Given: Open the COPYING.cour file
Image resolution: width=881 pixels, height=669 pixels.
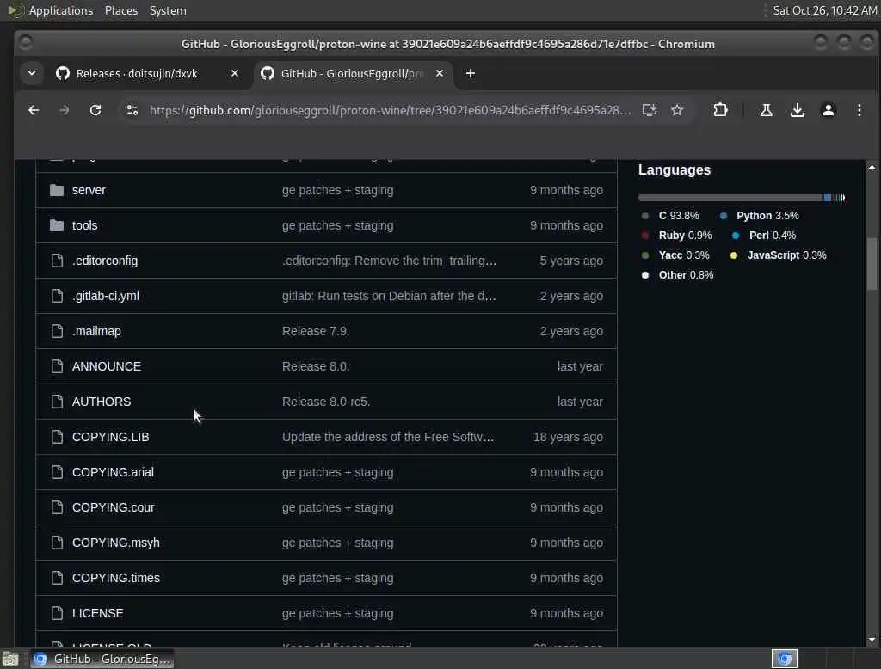Looking at the screenshot, I should click(114, 508).
